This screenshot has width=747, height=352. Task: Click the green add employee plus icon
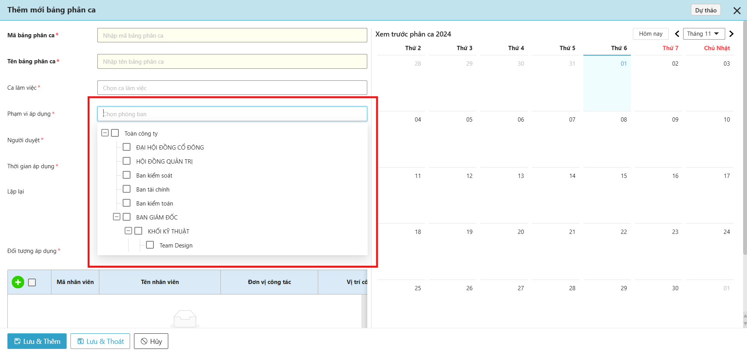pyautogui.click(x=18, y=282)
